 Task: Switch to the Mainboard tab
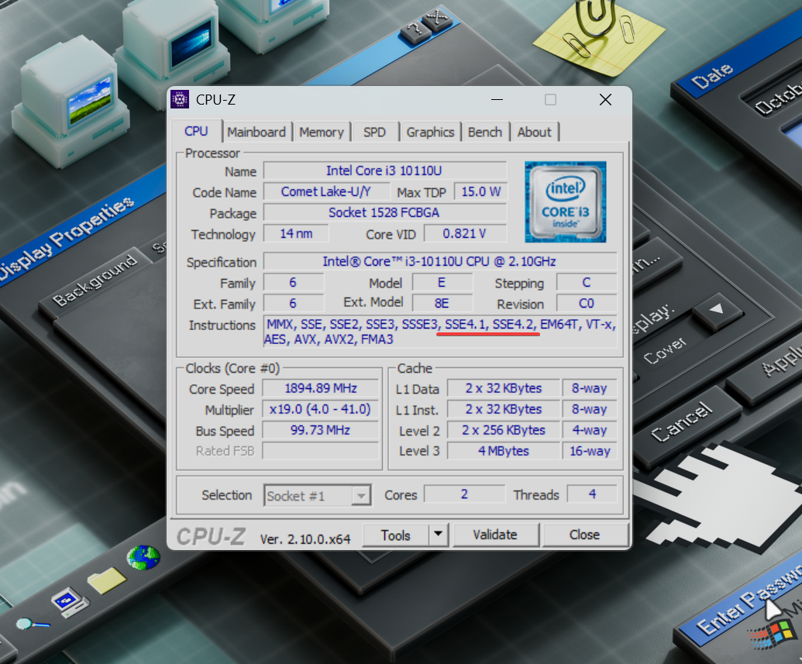pos(257,132)
